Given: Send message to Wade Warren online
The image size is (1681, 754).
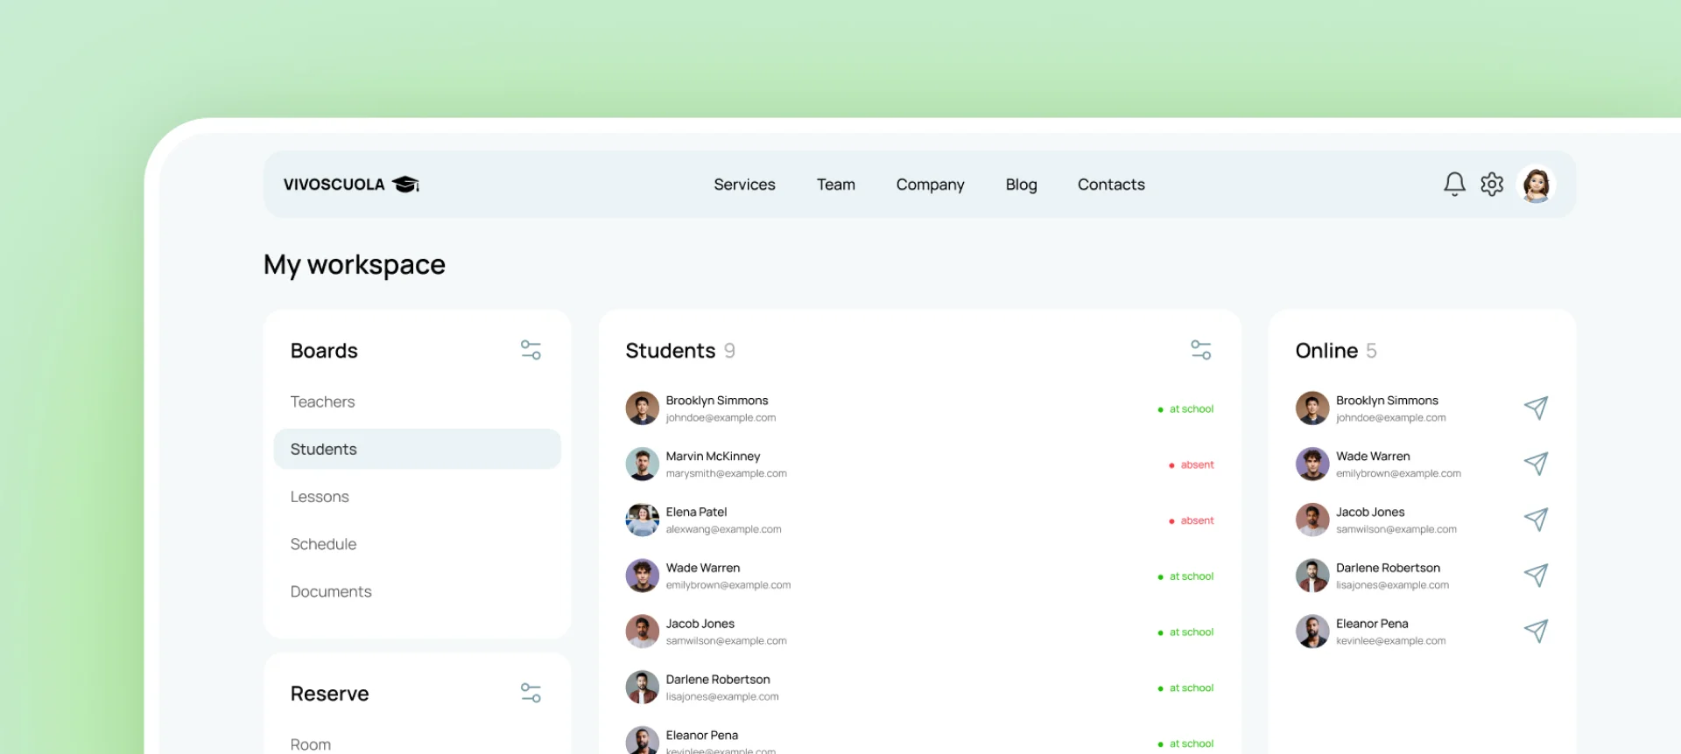Looking at the screenshot, I should pyautogui.click(x=1536, y=464).
